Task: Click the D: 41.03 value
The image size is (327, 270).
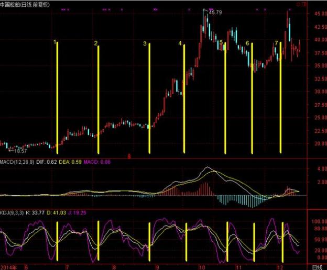Action: pos(56,213)
